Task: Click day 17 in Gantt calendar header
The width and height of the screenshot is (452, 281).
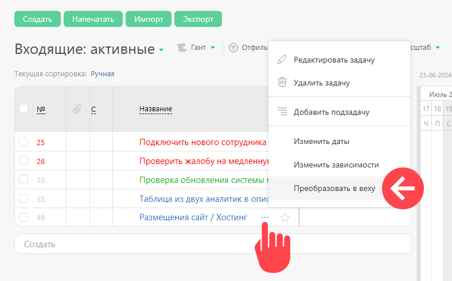Action: click(x=426, y=108)
